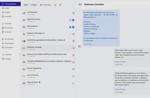Click Instagram icon on Luis Mercado row

pyautogui.click(x=73, y=13)
